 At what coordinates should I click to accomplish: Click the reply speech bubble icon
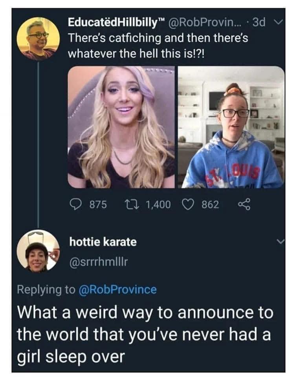tap(74, 204)
